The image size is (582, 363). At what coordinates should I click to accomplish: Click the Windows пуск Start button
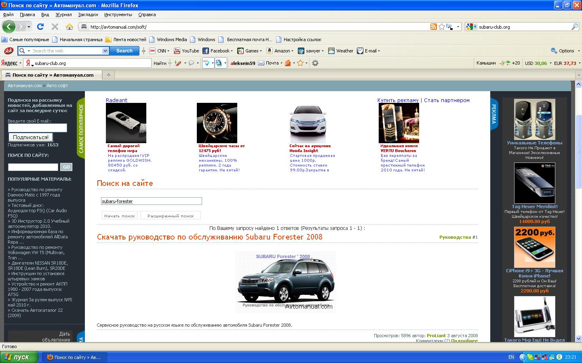tap(19, 357)
